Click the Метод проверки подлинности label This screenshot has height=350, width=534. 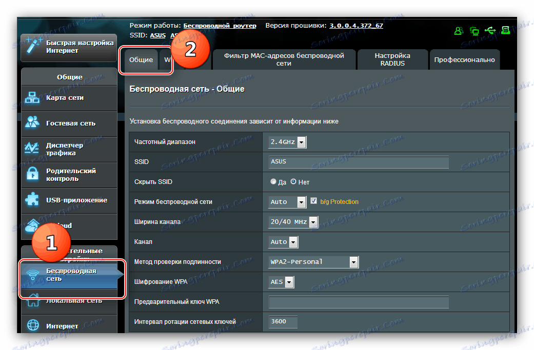click(177, 262)
